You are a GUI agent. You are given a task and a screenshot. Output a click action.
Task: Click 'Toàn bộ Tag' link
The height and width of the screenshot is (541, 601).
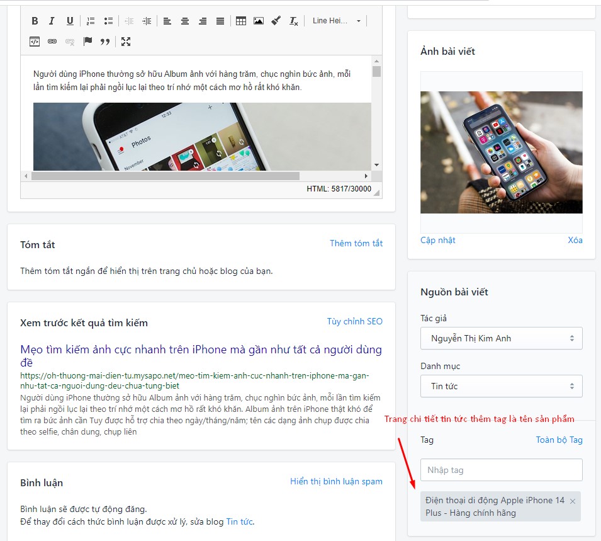click(559, 440)
